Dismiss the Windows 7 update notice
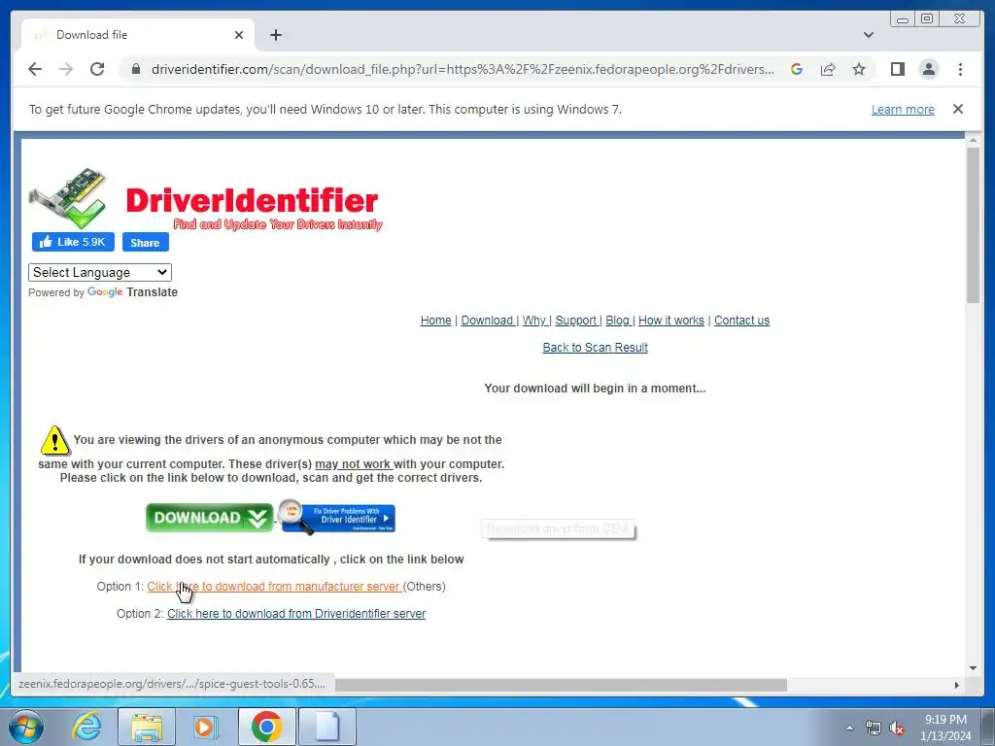Screen dimensions: 995x746 coord(958,109)
